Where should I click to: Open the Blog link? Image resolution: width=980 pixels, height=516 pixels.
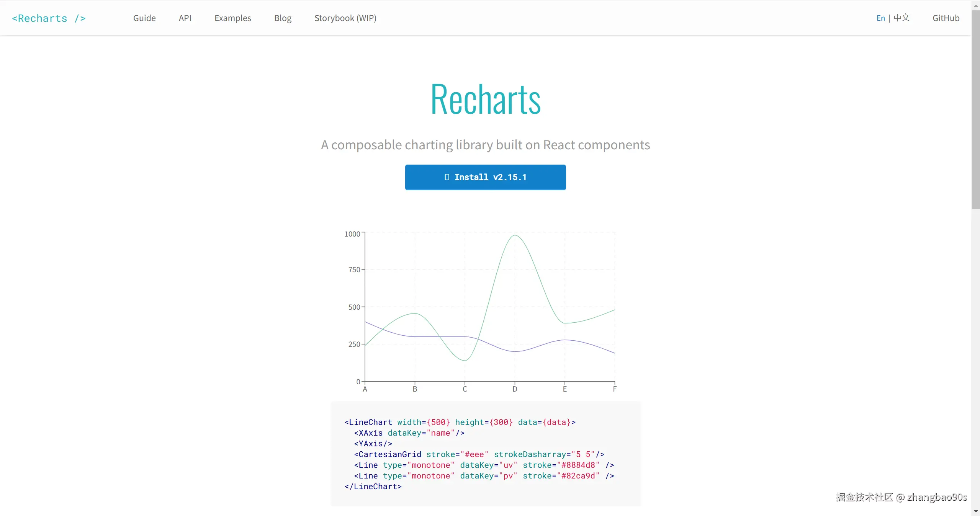point(283,18)
